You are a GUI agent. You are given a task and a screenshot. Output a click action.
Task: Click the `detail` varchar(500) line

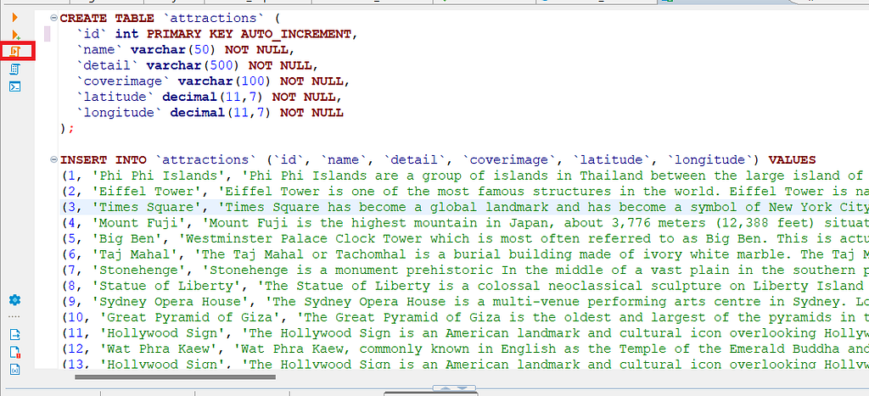point(199,66)
